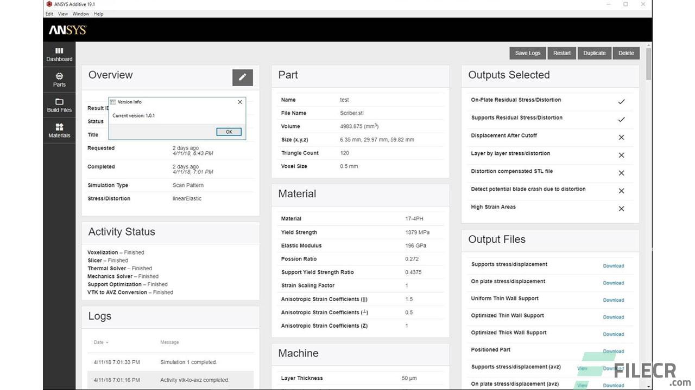Download Optimized Thick Wall Support file
The width and height of the screenshot is (695, 390).
614,334
